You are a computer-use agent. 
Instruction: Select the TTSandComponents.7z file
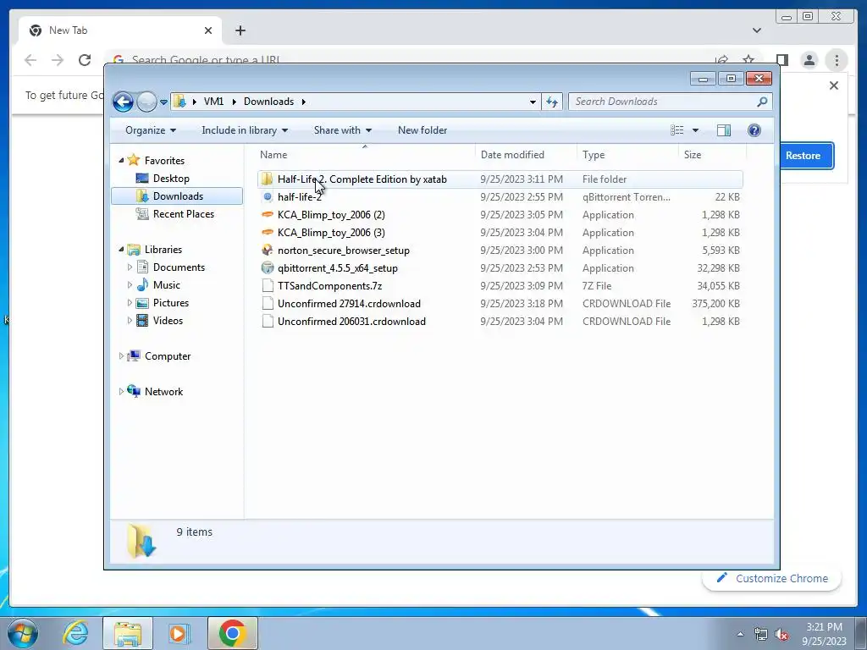500,286
